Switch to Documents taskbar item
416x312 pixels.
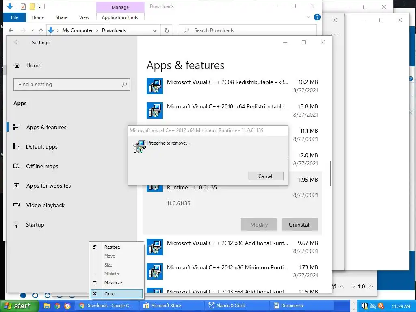coord(301,305)
